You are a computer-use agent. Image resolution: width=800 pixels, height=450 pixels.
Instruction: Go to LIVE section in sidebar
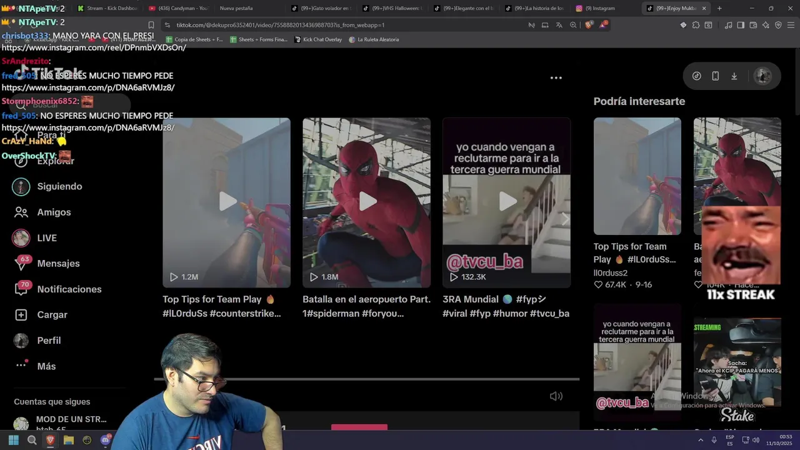click(35, 237)
